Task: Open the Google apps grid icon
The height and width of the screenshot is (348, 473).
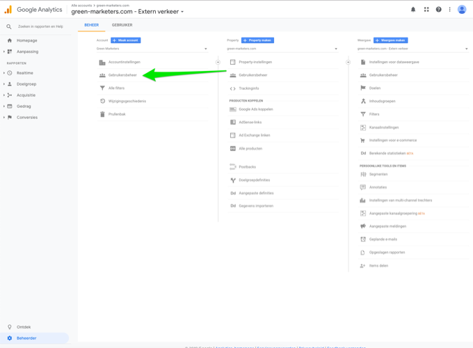Action: tap(426, 10)
